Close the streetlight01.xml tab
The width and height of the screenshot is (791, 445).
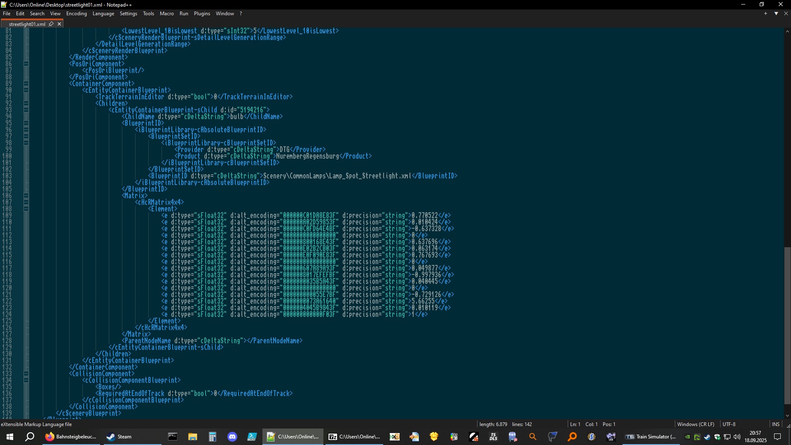[59, 24]
